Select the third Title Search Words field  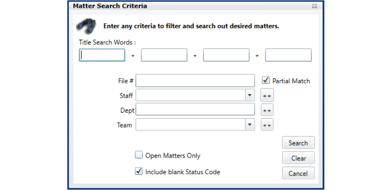pyautogui.click(x=226, y=55)
